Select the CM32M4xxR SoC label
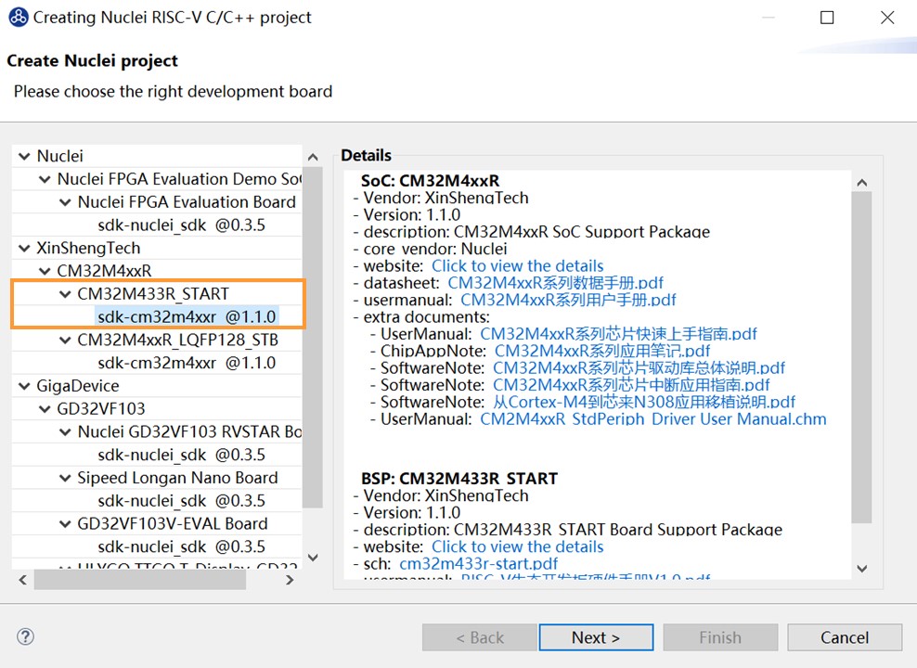 pyautogui.click(x=104, y=271)
